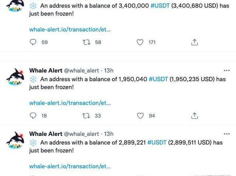The image size is (236, 176).
Task: Click #USDT hashtag in 1,950,040 tweet
Action: coord(159,79)
